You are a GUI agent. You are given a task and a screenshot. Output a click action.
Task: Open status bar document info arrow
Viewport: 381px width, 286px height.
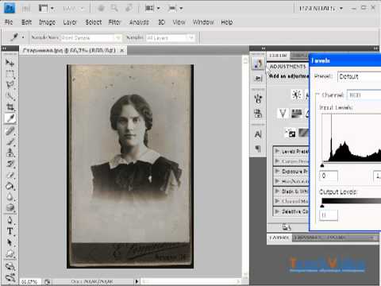point(137,281)
